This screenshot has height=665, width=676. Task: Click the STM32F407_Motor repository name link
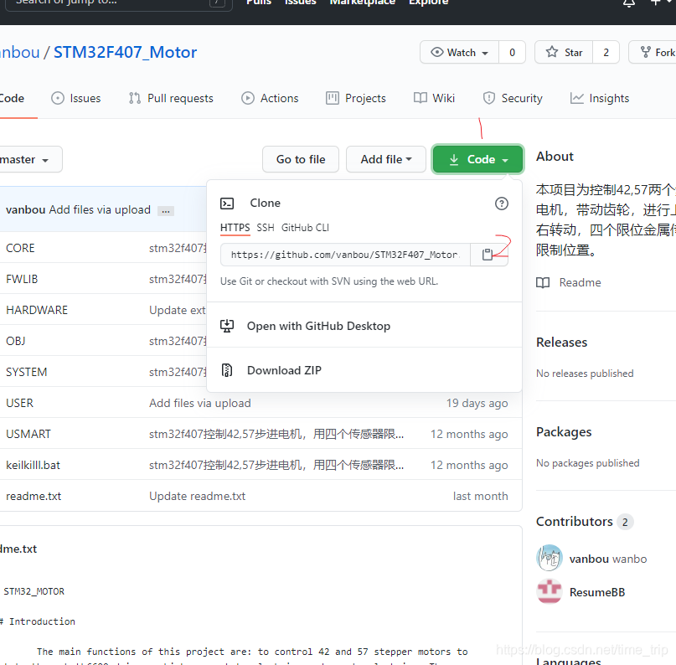pyautogui.click(x=125, y=52)
